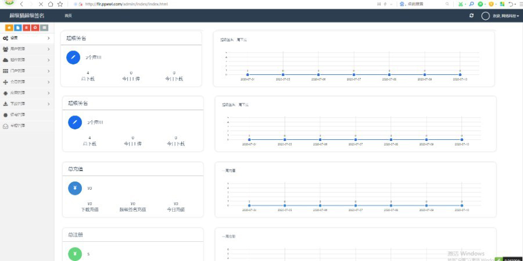
Task: Click the 超级猫超级签名 site title
Action: (27, 16)
